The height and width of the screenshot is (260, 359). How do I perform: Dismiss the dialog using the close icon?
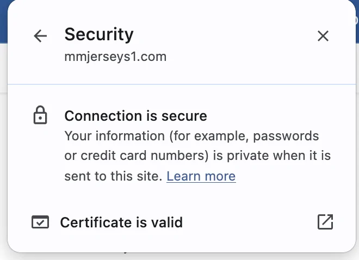323,36
